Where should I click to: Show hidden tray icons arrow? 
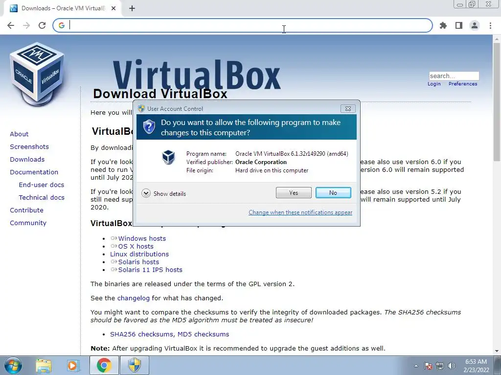[x=416, y=366]
